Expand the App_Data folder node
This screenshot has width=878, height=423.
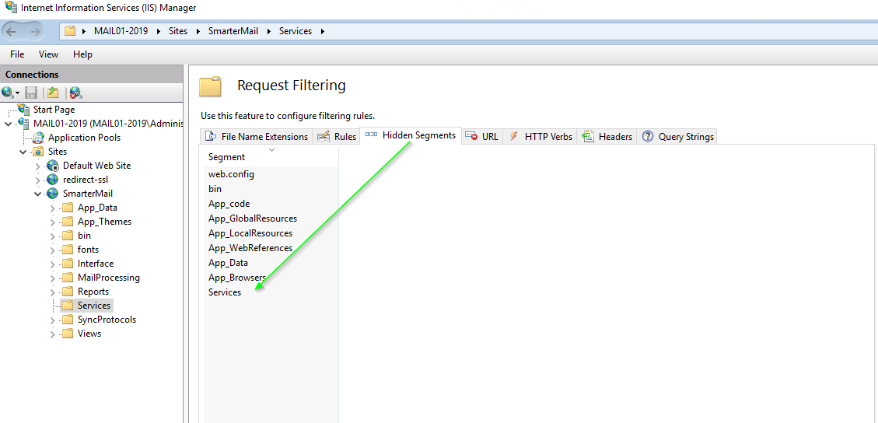tap(53, 208)
